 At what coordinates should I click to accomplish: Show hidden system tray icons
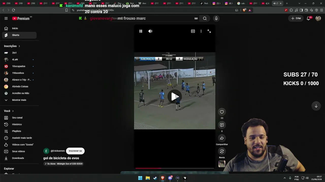285,178
